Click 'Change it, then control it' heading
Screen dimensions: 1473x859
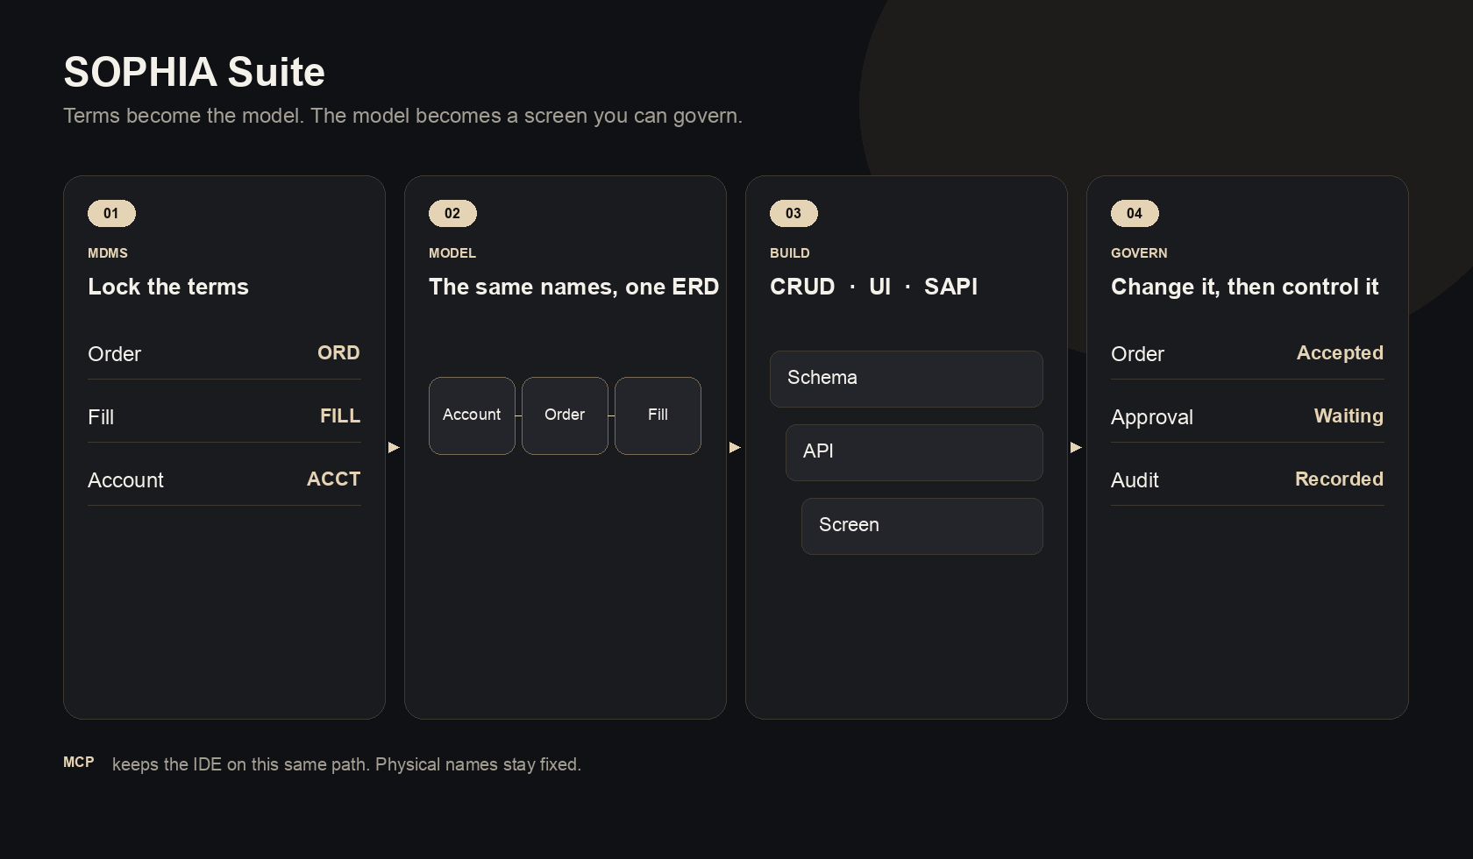tap(1245, 287)
